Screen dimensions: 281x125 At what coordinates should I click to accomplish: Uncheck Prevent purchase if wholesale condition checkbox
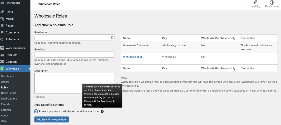pos(36,111)
